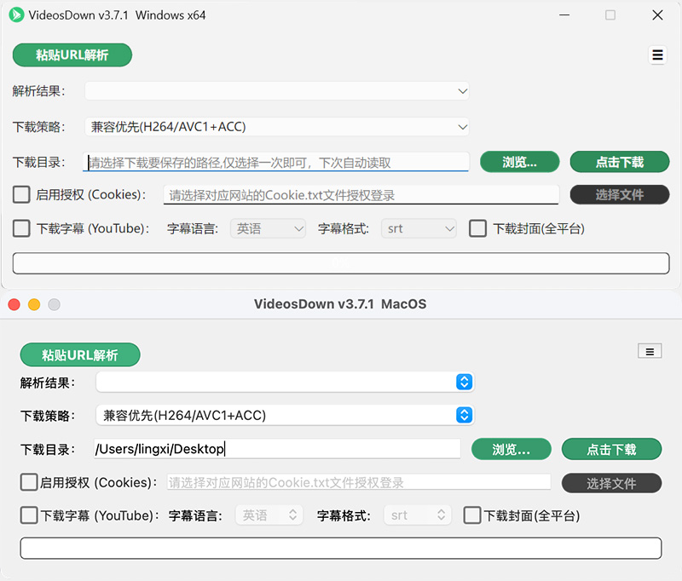Expand the 解析结果 dropdown in the MacOS window
The width and height of the screenshot is (682, 581).
click(285, 383)
